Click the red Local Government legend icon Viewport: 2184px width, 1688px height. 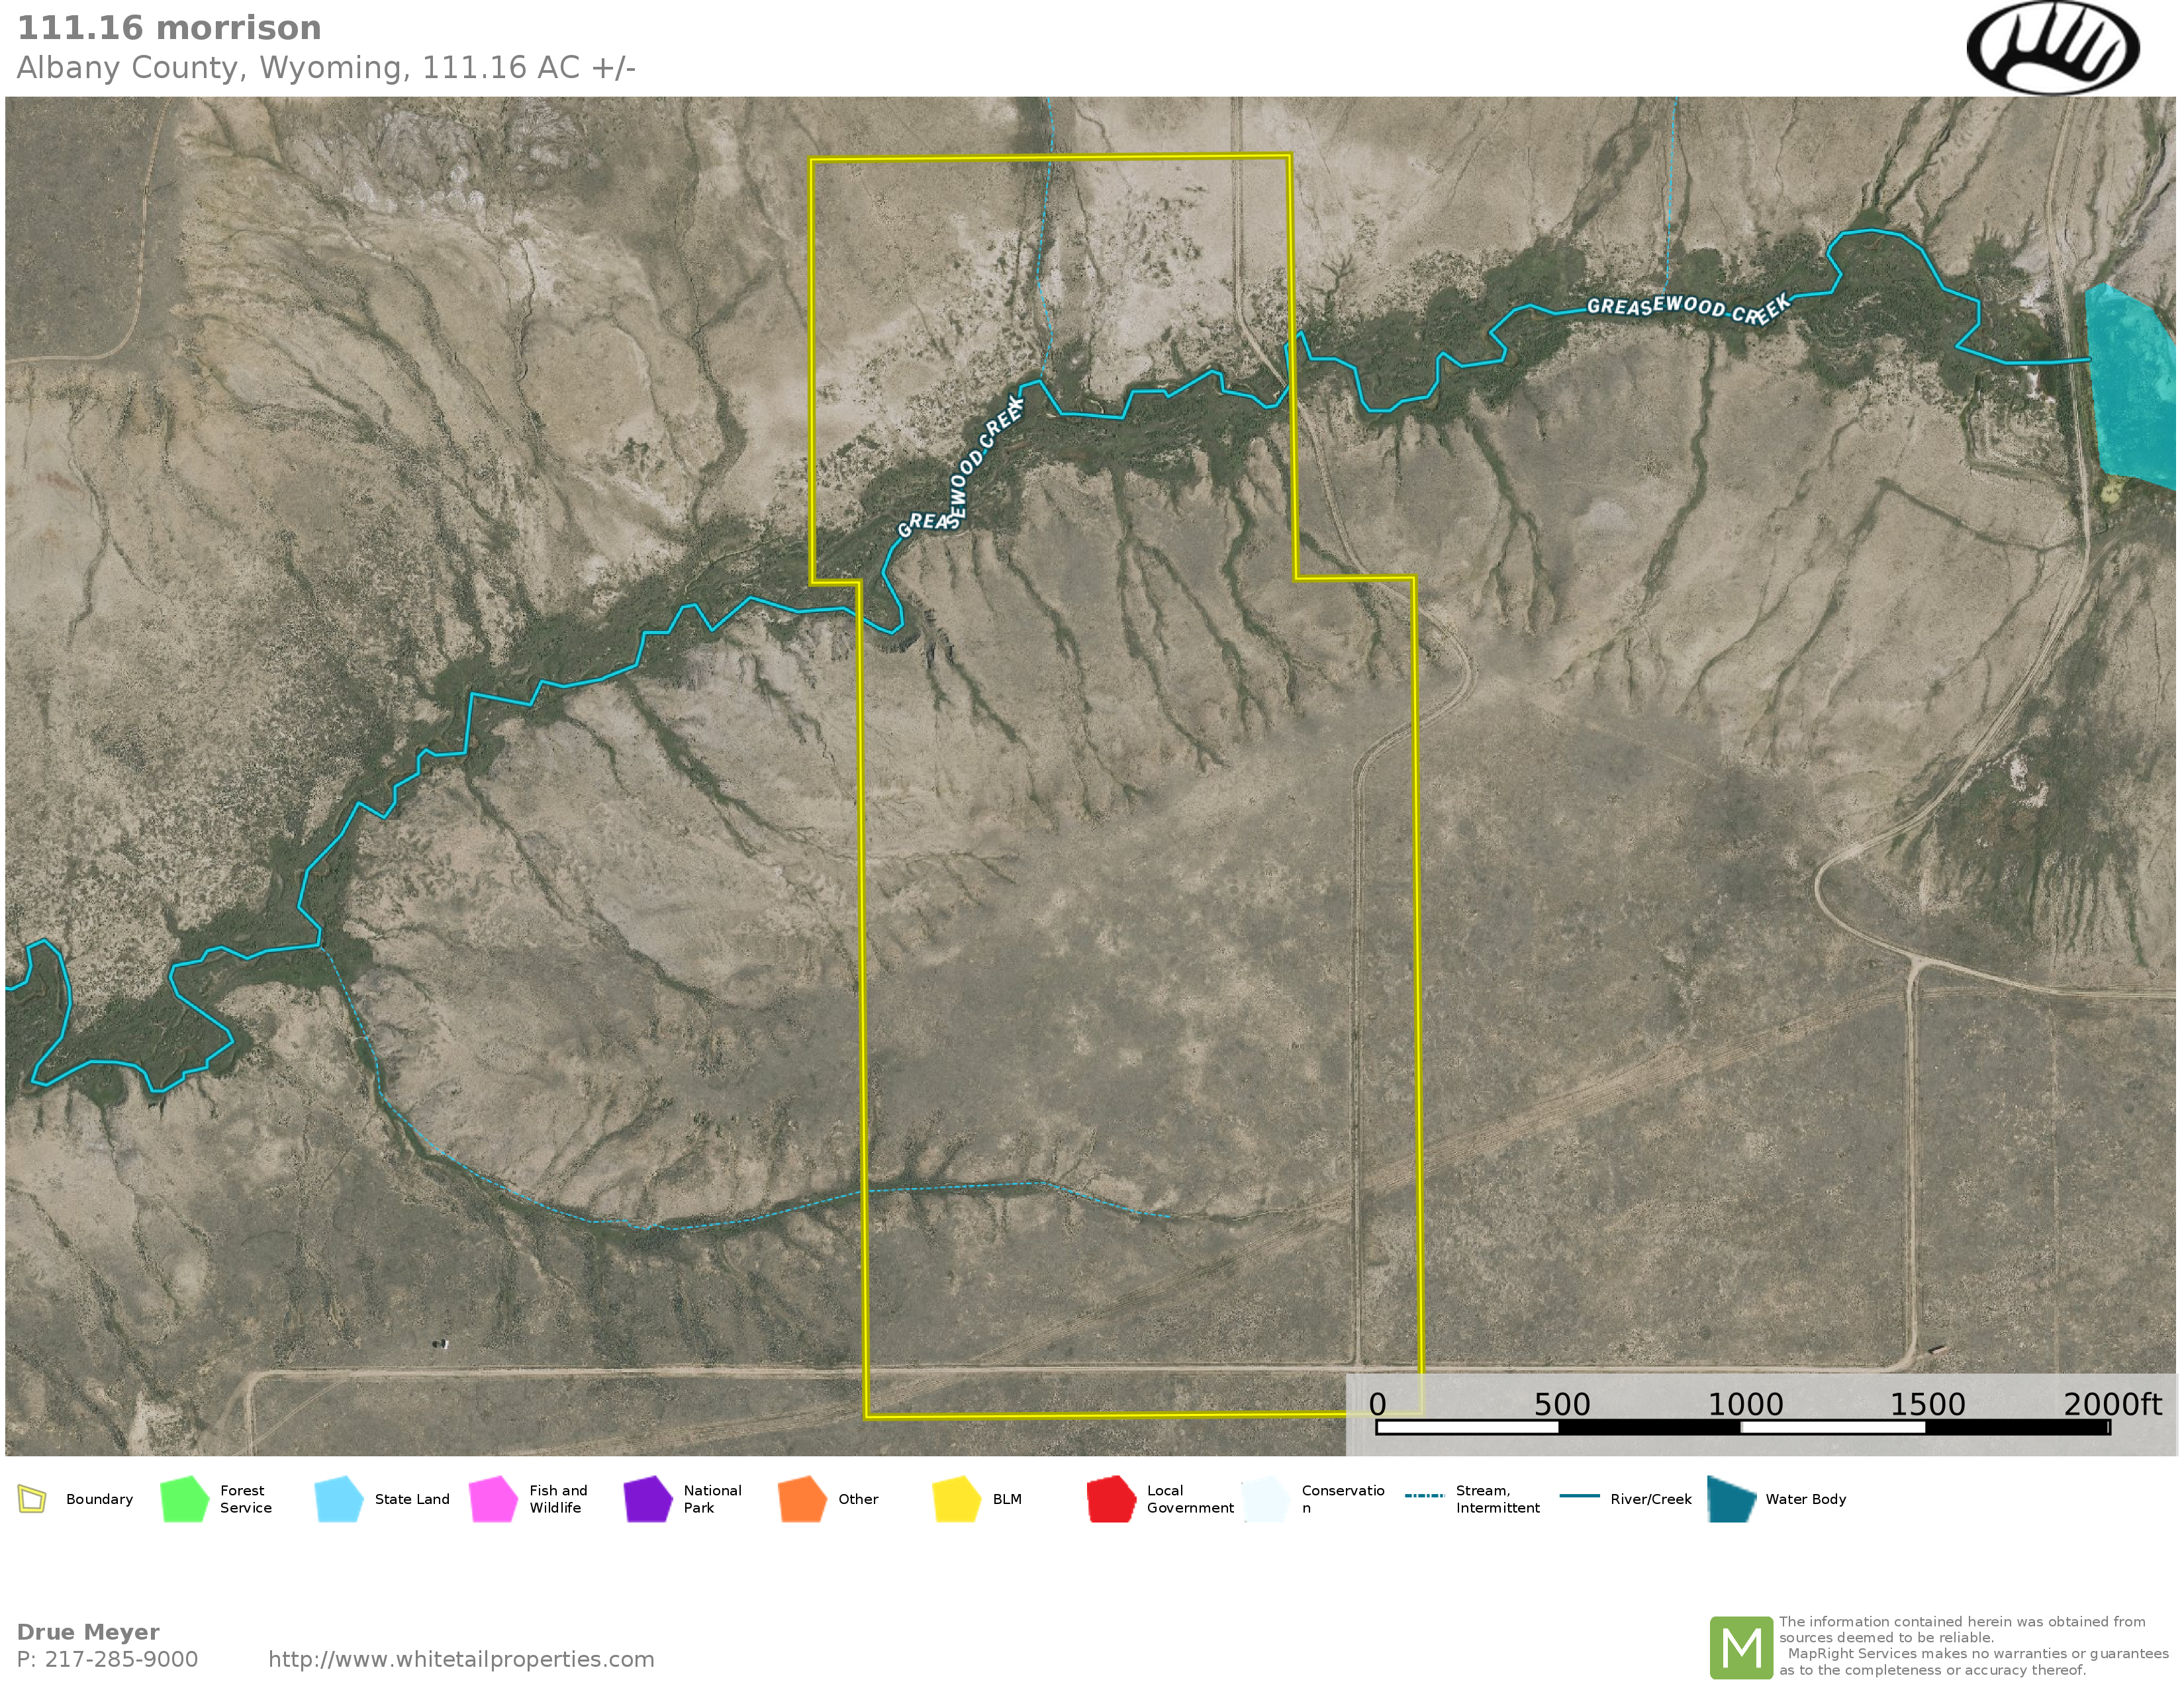point(1111,1499)
